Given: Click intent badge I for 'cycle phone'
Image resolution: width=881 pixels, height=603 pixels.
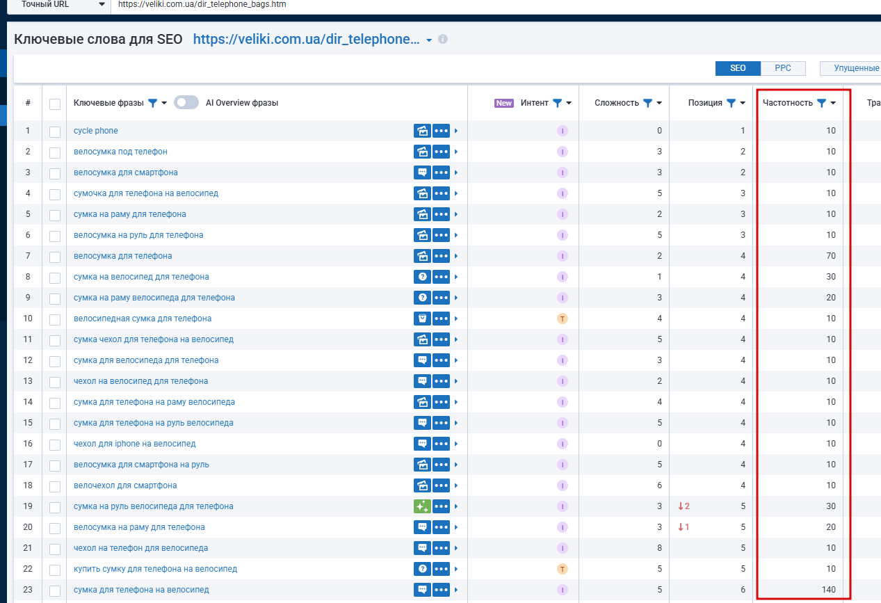Looking at the screenshot, I should point(563,131).
